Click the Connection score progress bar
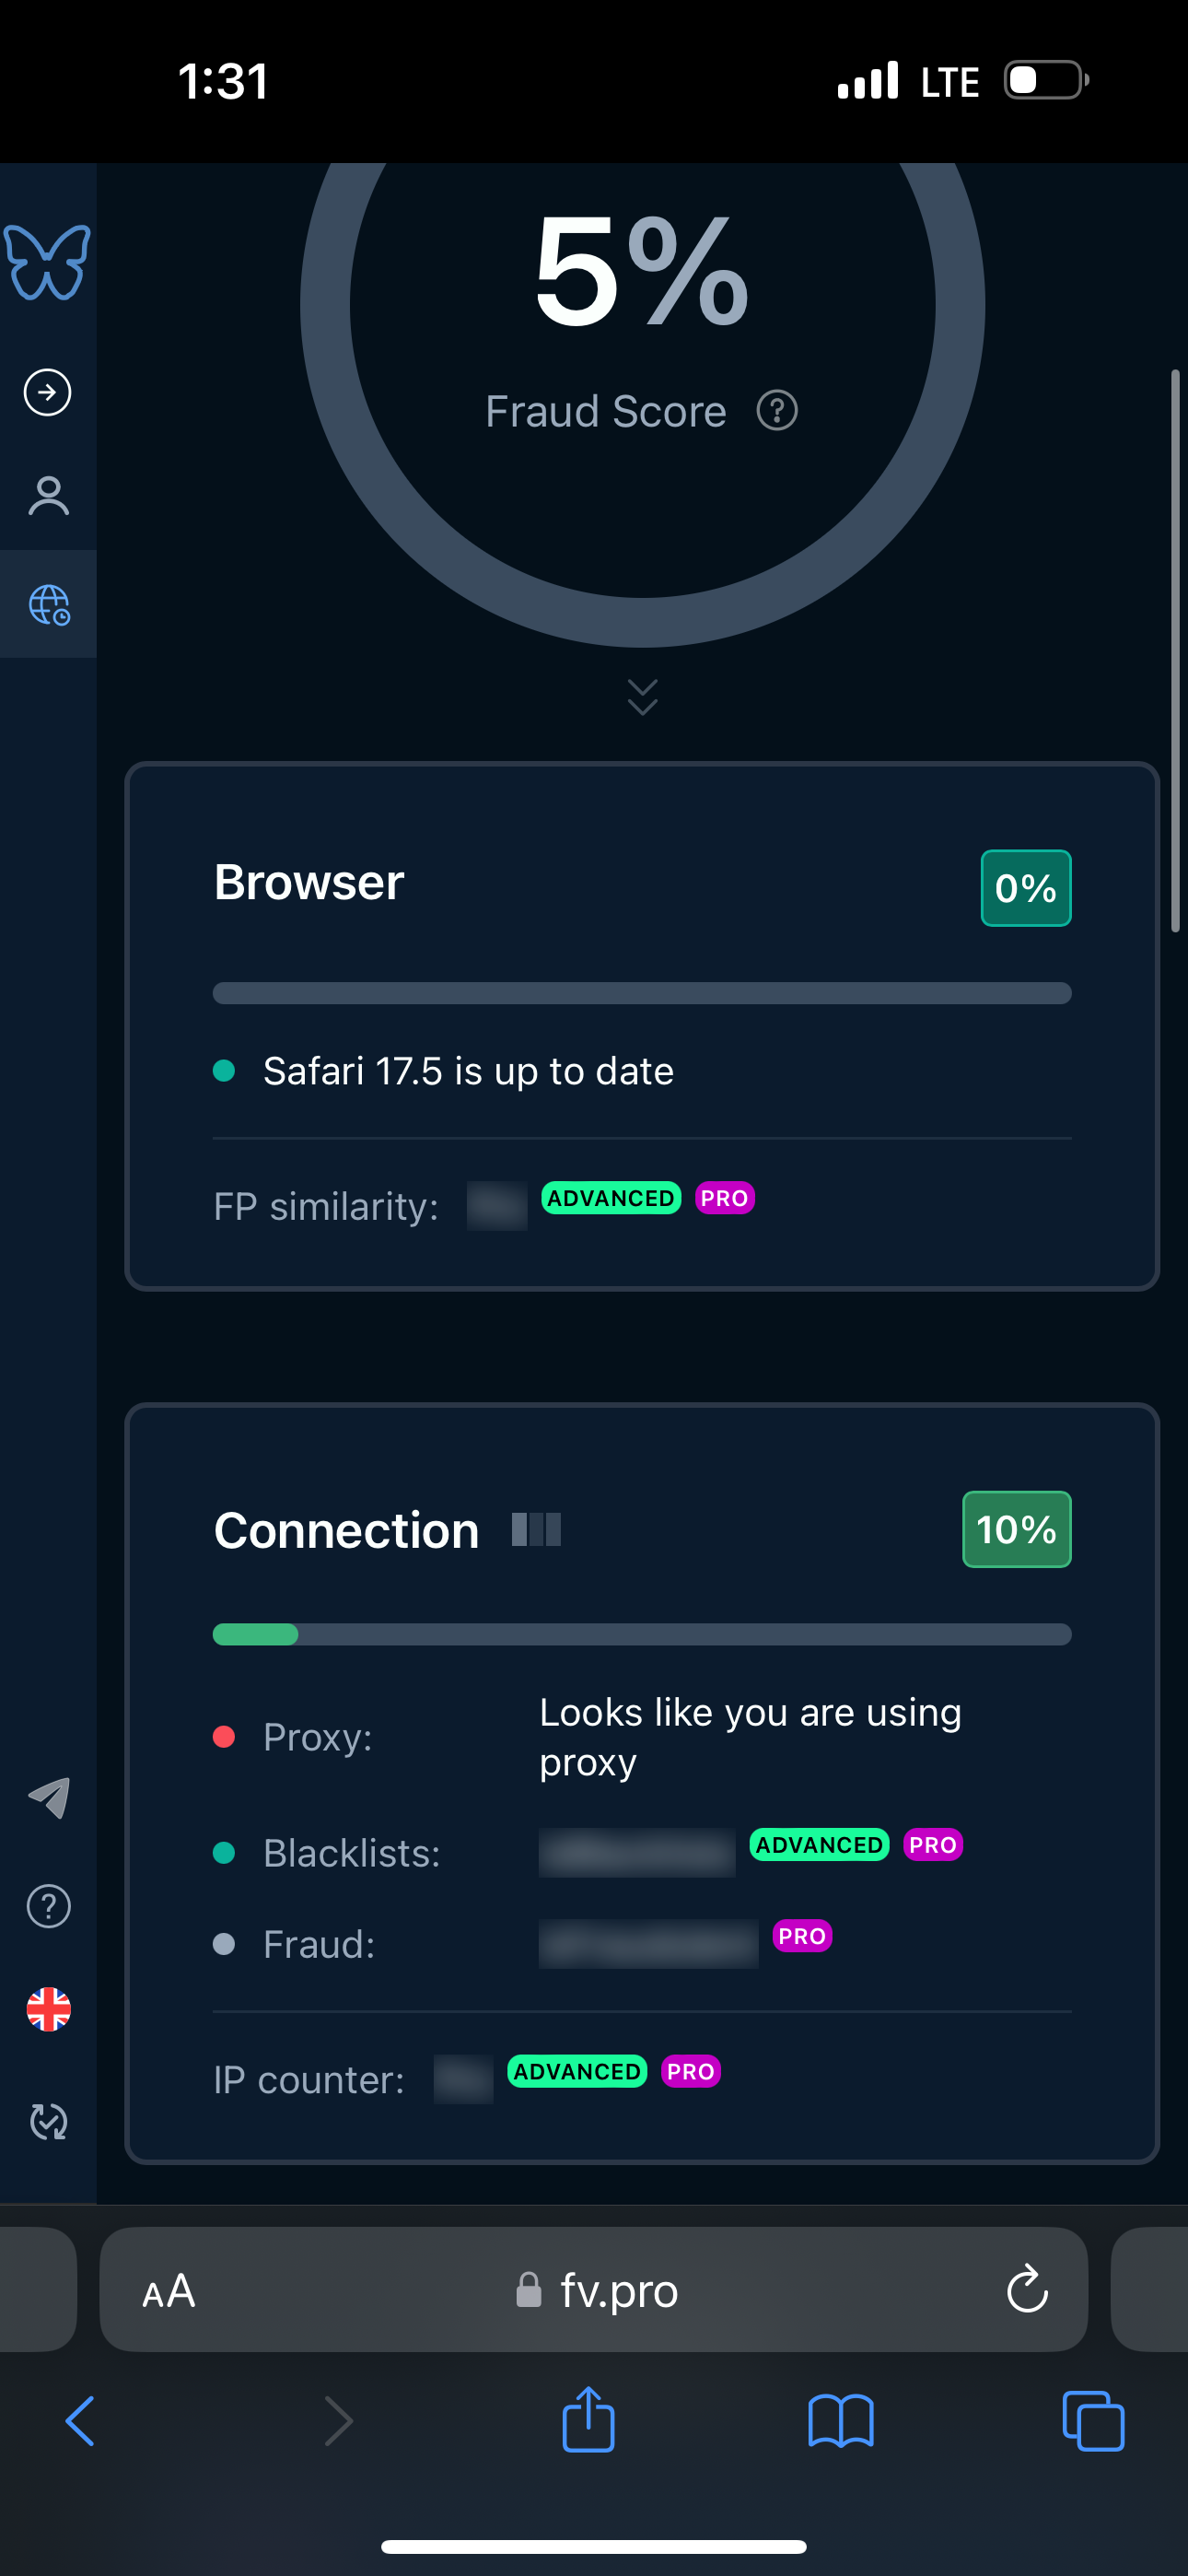 tap(642, 1635)
